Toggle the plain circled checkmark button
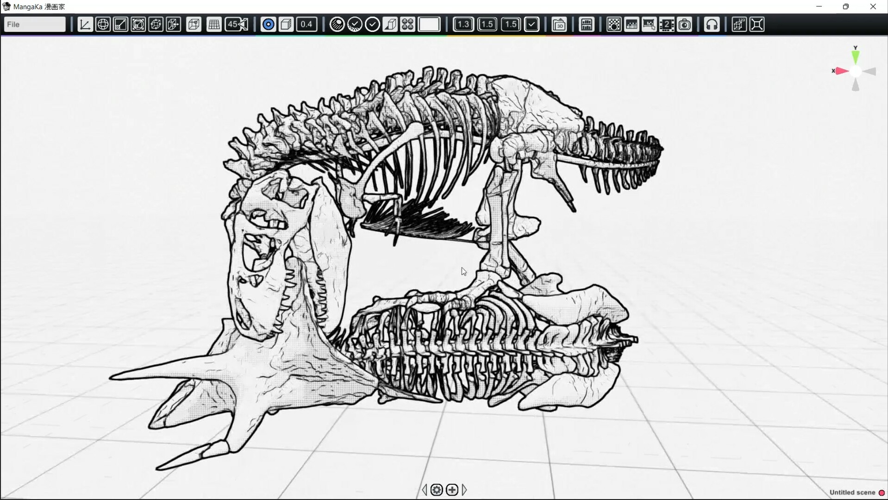The height and width of the screenshot is (500, 888). (372, 25)
